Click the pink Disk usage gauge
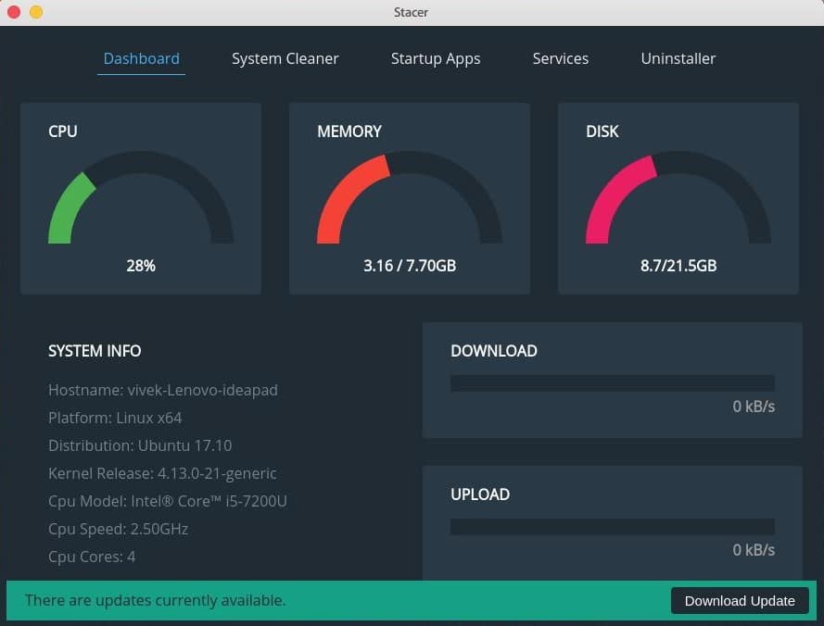 click(x=678, y=197)
